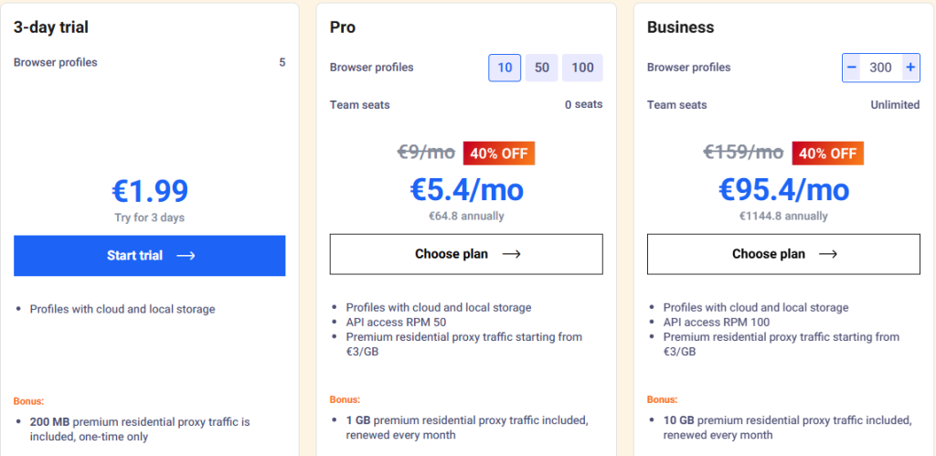
Task: Click the arrow icon beside Start trial
Action: (186, 256)
